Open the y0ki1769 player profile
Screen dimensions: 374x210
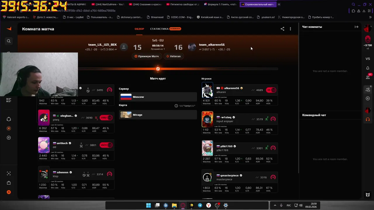tap(226, 146)
